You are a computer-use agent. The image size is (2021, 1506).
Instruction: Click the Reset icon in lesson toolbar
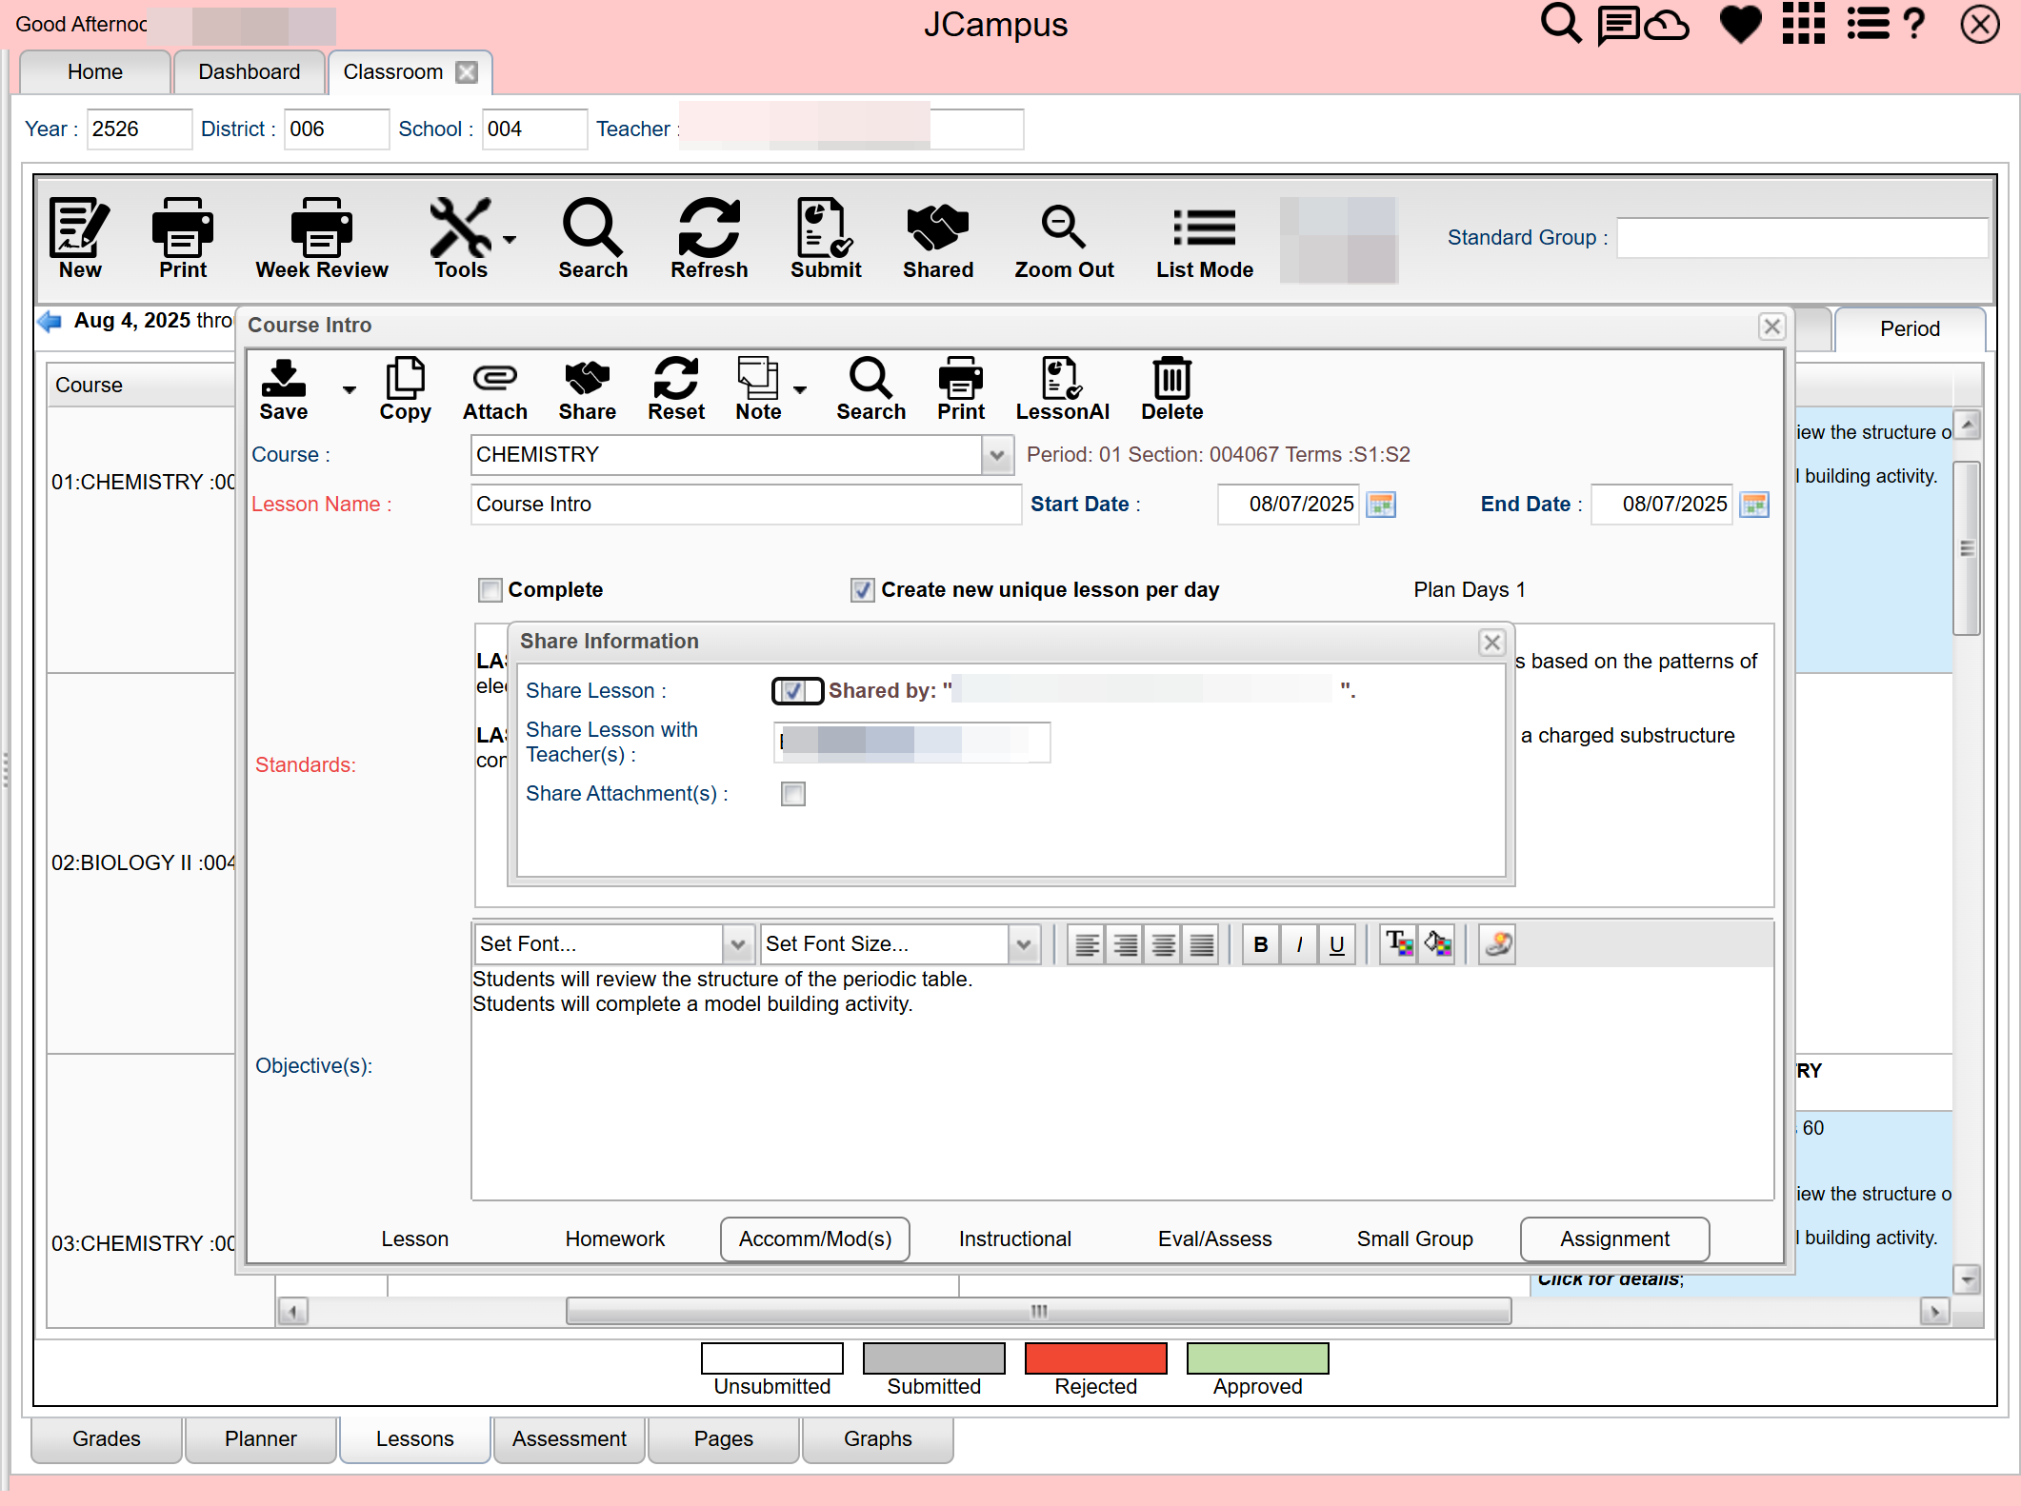pos(675,379)
